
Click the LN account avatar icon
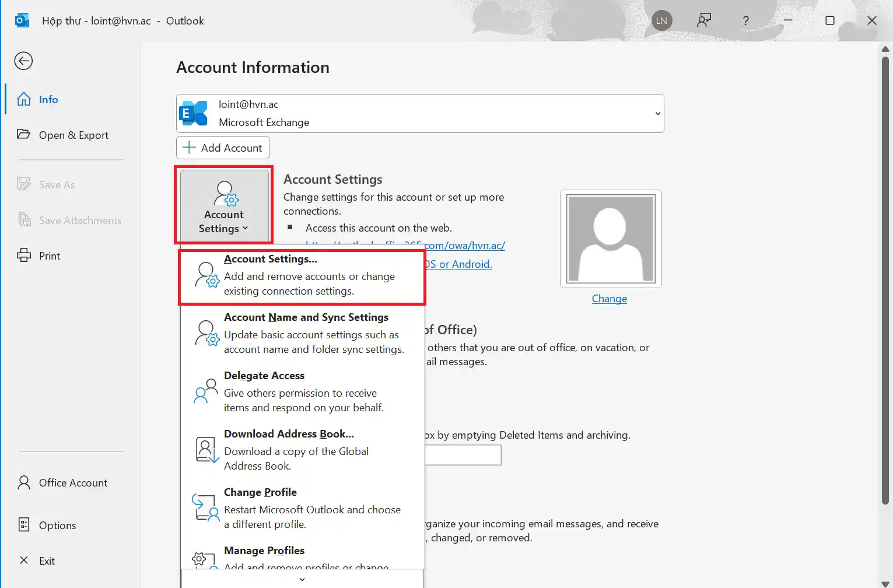(661, 21)
